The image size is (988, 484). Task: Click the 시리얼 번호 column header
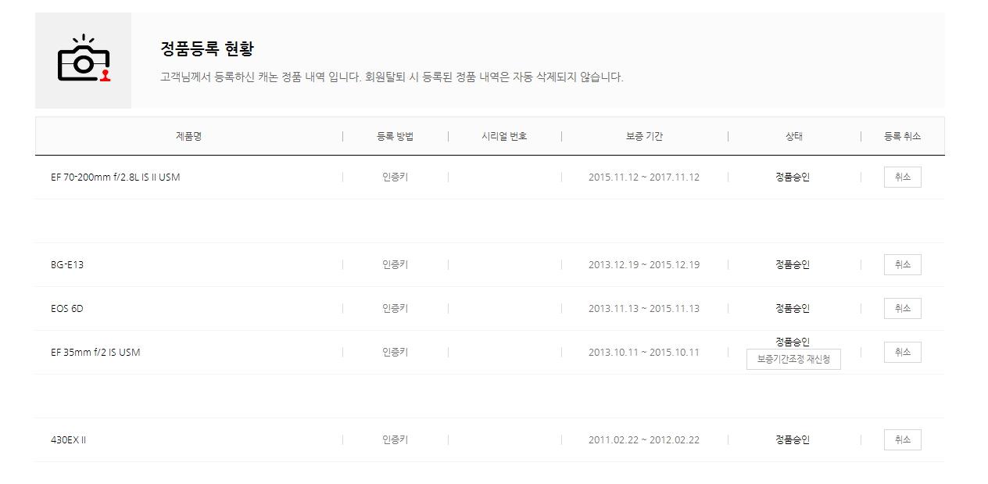(504, 136)
